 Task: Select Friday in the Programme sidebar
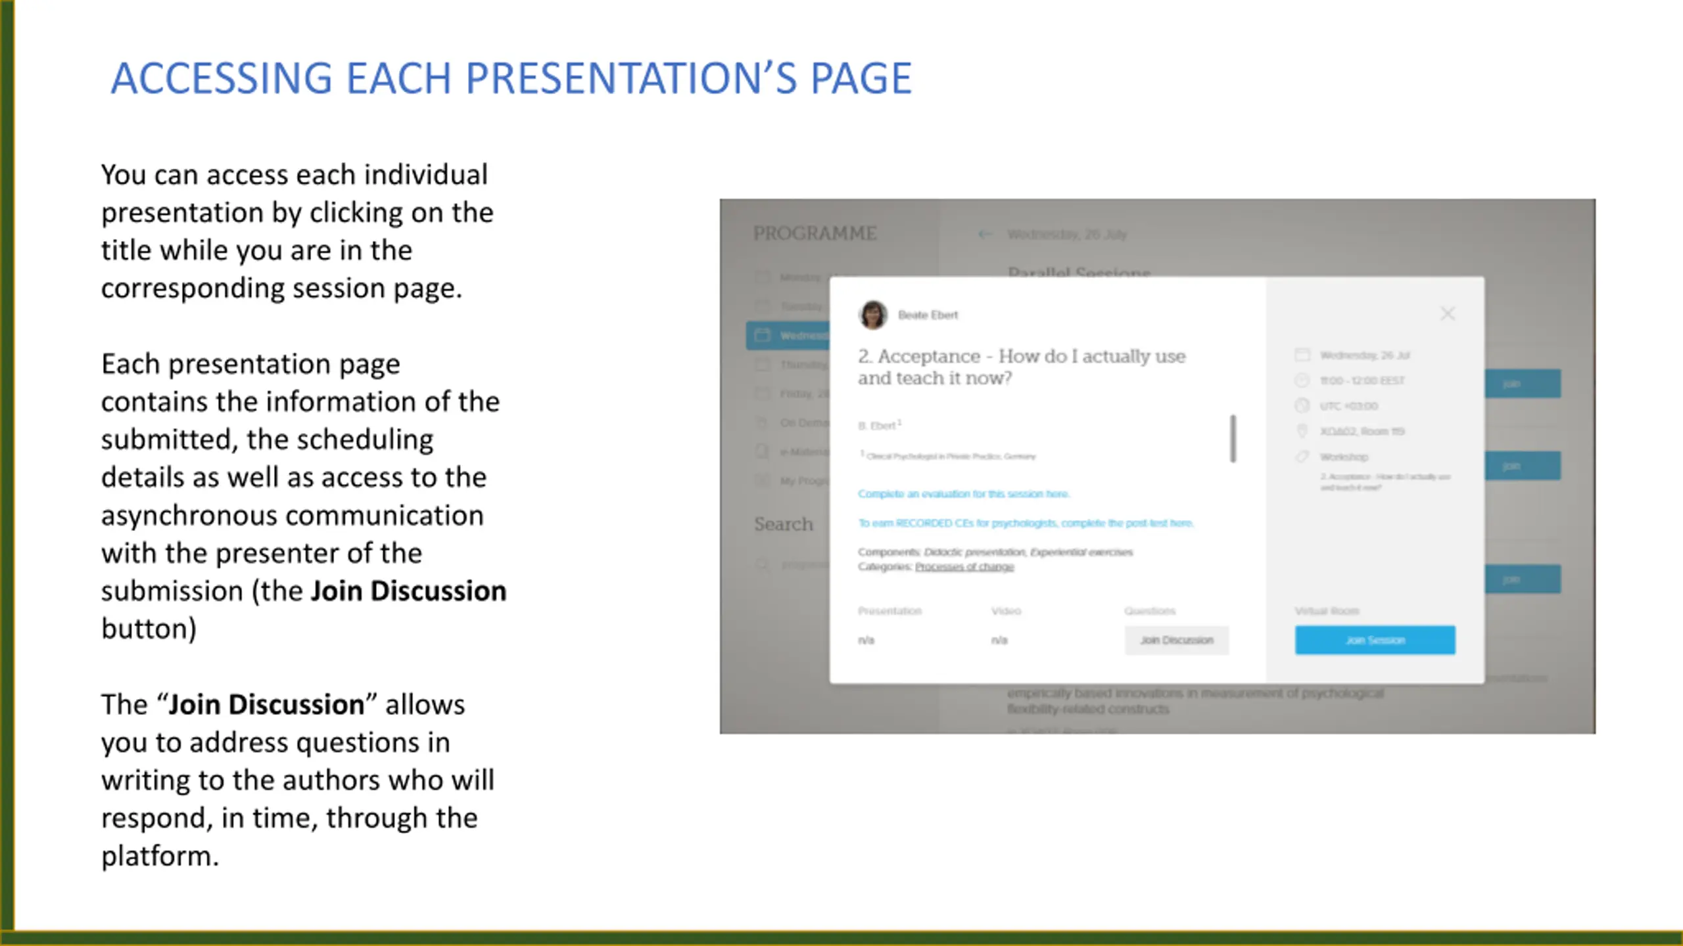click(x=791, y=394)
